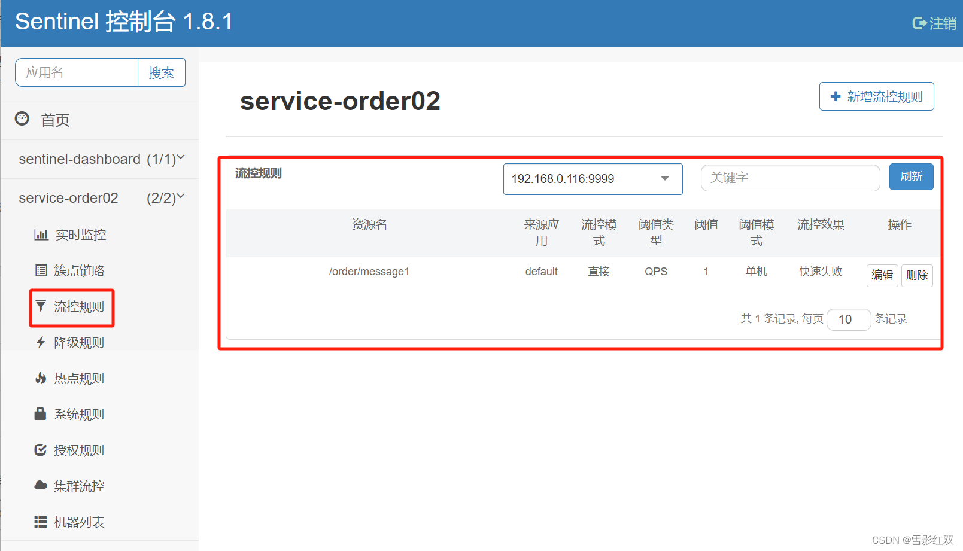Image resolution: width=963 pixels, height=551 pixels.
Task: Click the check-square icon for 授权规则
Action: click(x=41, y=450)
